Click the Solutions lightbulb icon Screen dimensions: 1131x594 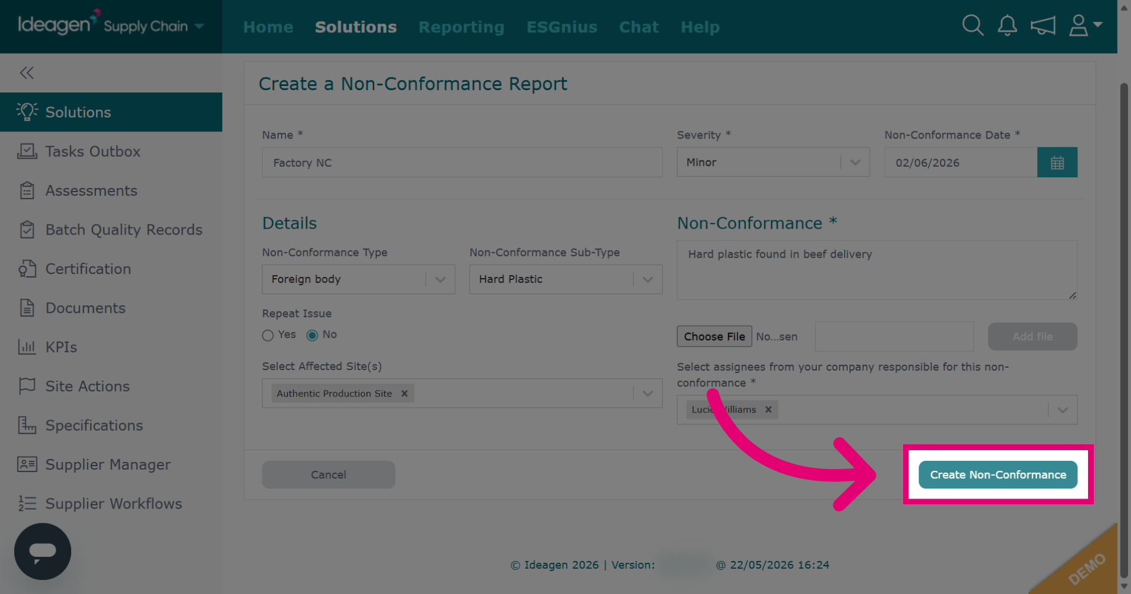27,111
